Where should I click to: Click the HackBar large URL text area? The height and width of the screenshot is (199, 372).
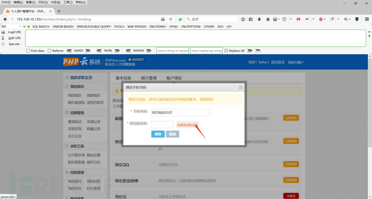[x=196, y=38]
